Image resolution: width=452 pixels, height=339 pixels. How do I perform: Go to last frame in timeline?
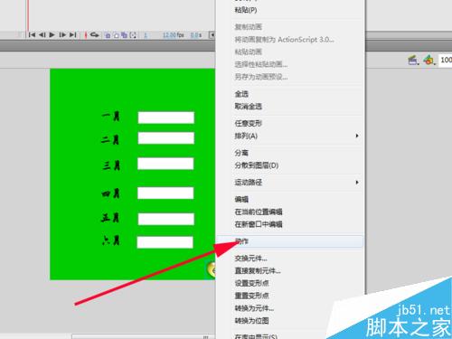(x=72, y=35)
